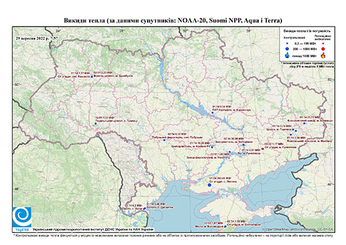Click the 'РАТ Укрнафта, м. Кременчук' label
Viewport: 346px width, 245px height.
click(x=232, y=110)
